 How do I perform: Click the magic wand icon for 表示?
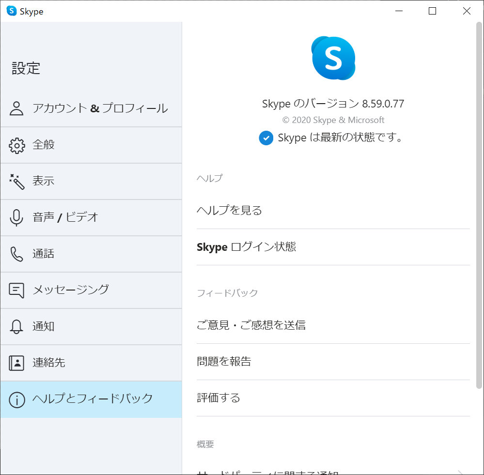pyautogui.click(x=16, y=182)
